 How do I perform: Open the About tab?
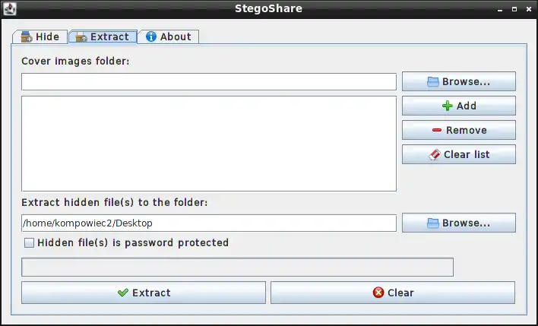168,36
